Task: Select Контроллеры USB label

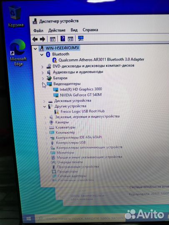Action: point(71,142)
